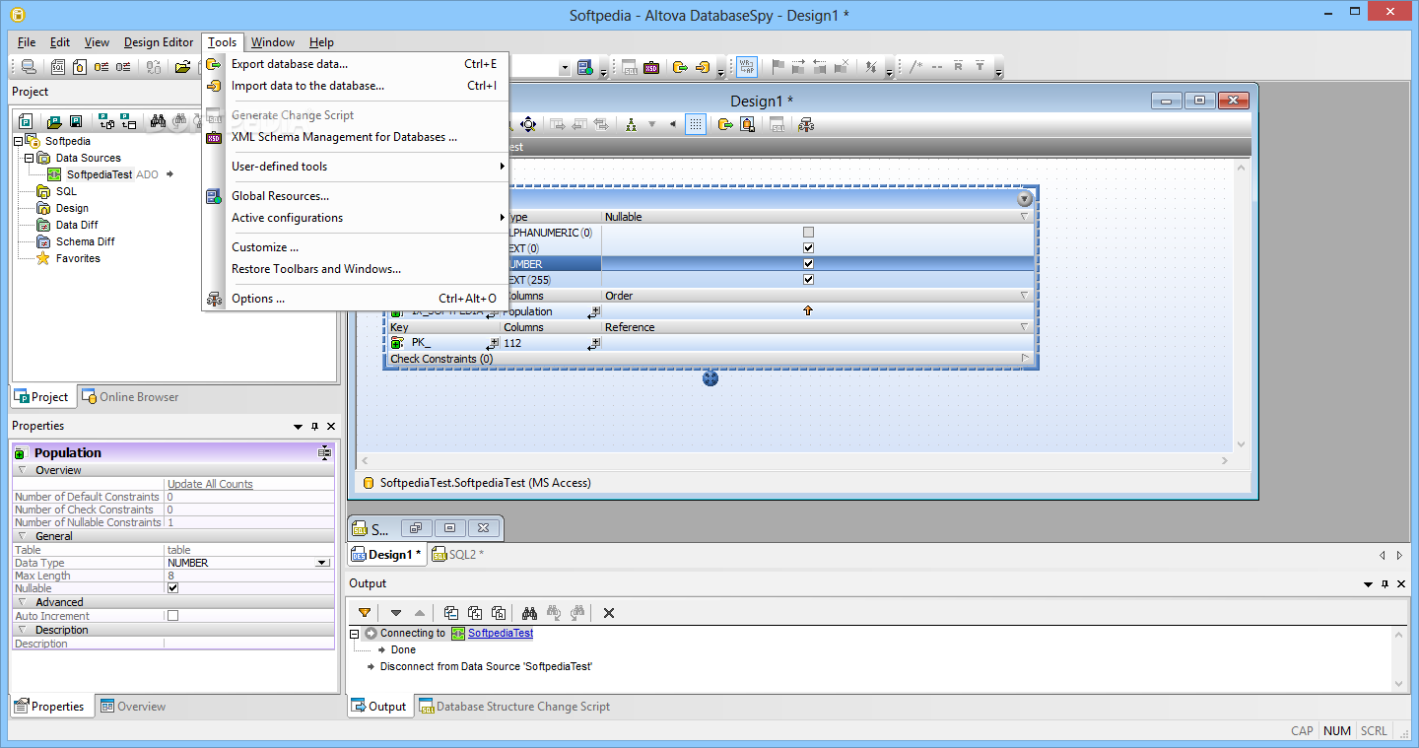
Task: Click SoftpediaTest link in Output
Action: (x=501, y=633)
